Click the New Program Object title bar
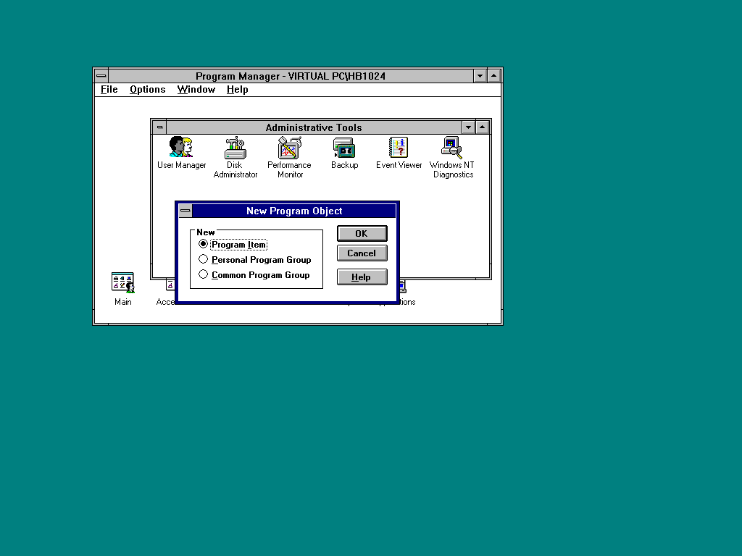742x556 pixels. coord(294,211)
